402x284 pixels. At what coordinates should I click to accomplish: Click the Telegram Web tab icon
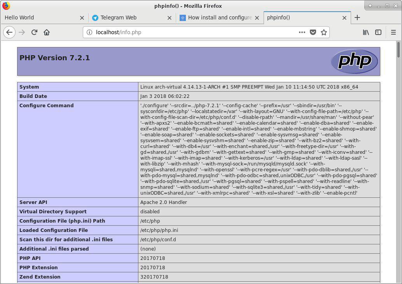[x=95, y=17]
